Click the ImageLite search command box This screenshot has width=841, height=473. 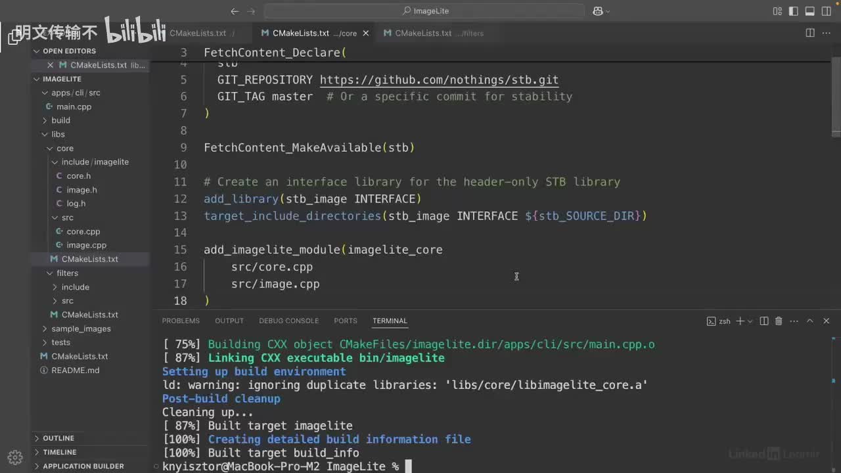tap(424, 11)
